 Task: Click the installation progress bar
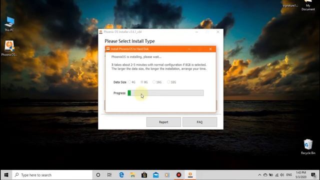[x=165, y=93]
